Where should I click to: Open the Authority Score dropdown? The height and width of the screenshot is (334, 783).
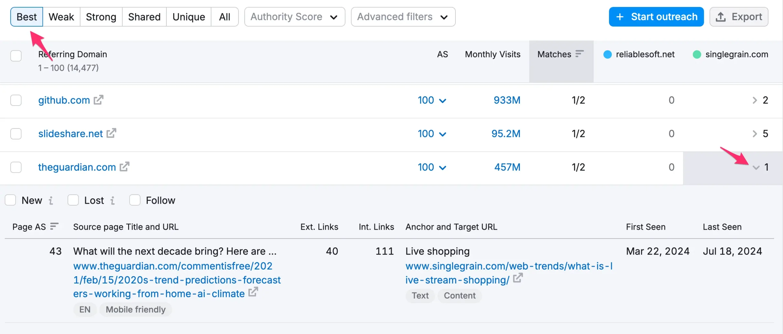[295, 17]
